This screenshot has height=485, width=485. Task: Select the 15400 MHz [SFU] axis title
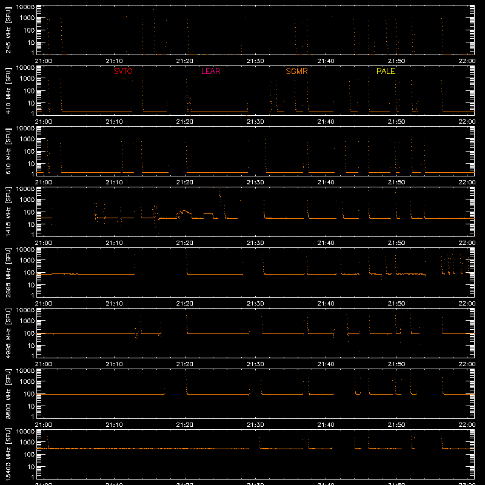[x=8, y=454]
